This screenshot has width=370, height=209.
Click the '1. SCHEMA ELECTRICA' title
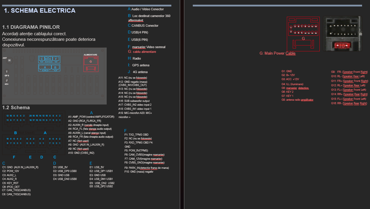[40, 11]
